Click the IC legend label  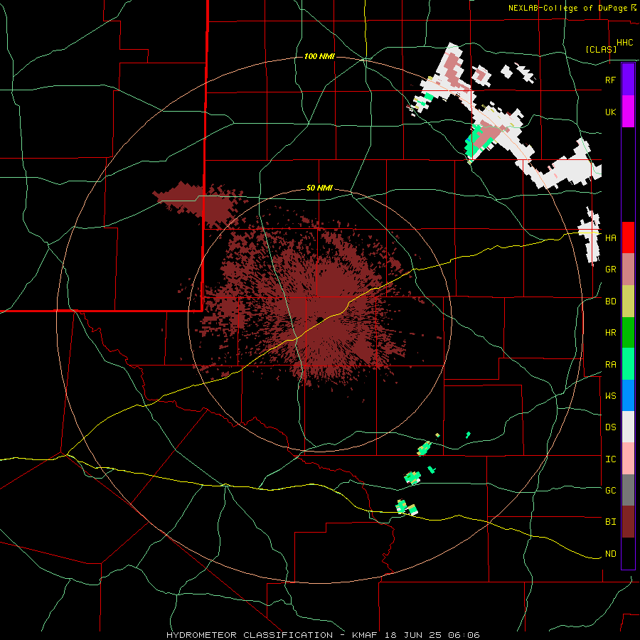click(x=610, y=459)
